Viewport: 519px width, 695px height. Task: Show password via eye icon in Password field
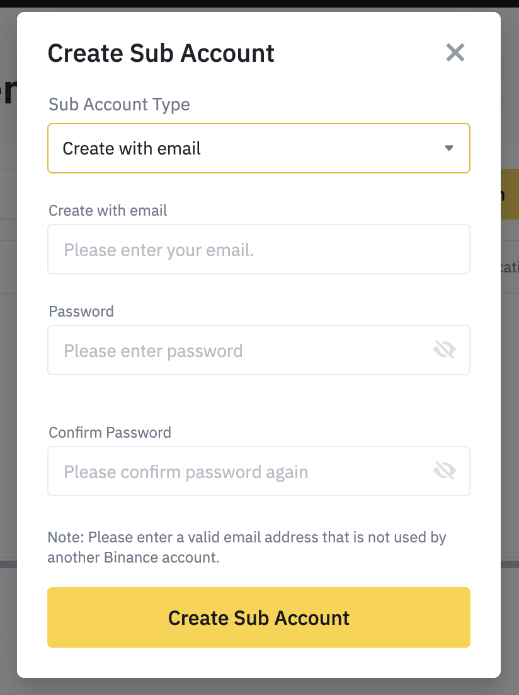445,350
